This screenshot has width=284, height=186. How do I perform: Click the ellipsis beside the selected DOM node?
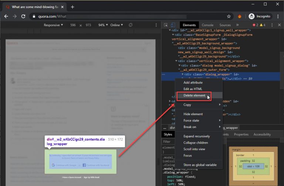coord(163,74)
